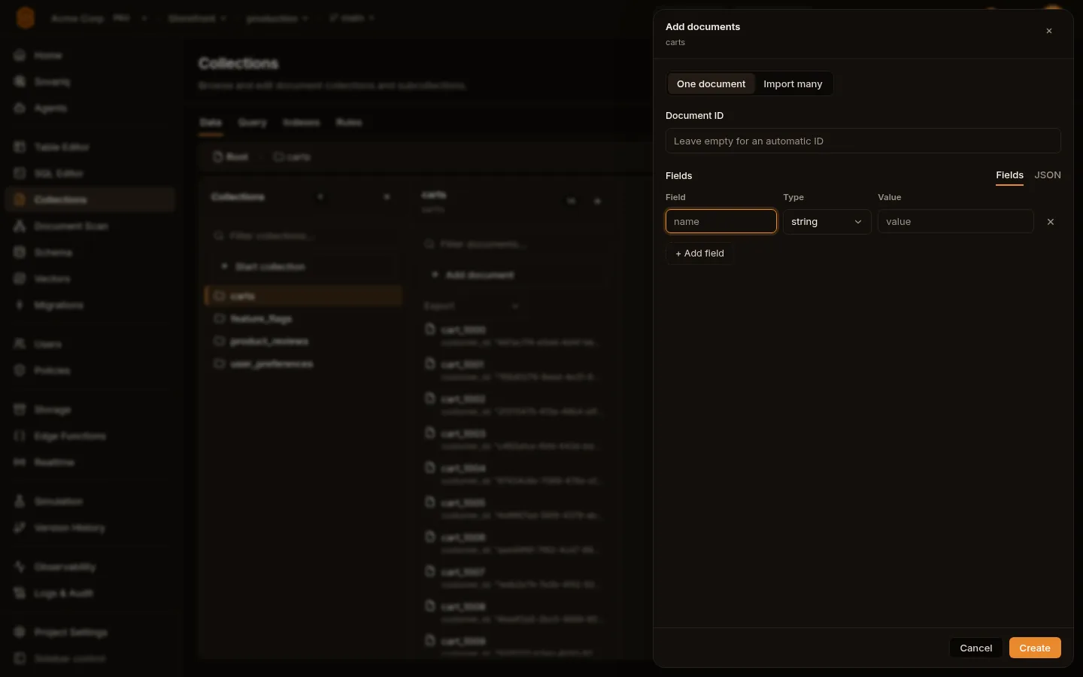Remove the field row with the X icon
This screenshot has width=1083, height=677.
(1051, 222)
